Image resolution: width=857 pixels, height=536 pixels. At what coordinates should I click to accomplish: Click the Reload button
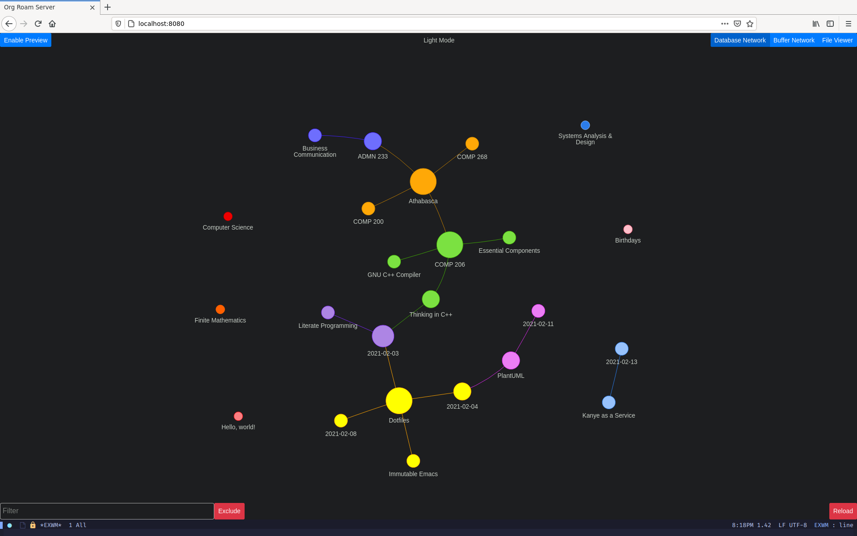842,511
